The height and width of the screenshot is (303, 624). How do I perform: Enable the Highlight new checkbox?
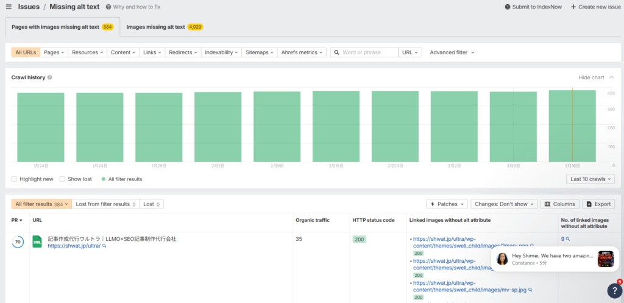pos(15,179)
